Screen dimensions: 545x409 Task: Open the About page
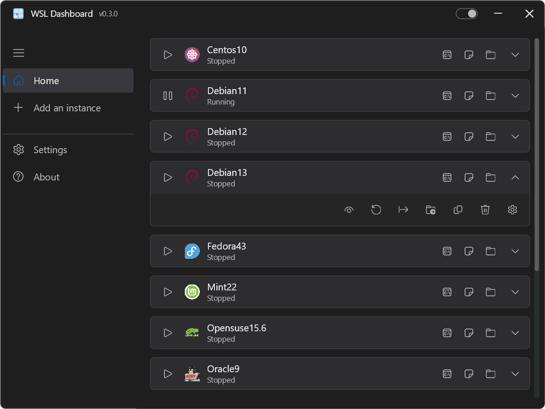(x=46, y=177)
